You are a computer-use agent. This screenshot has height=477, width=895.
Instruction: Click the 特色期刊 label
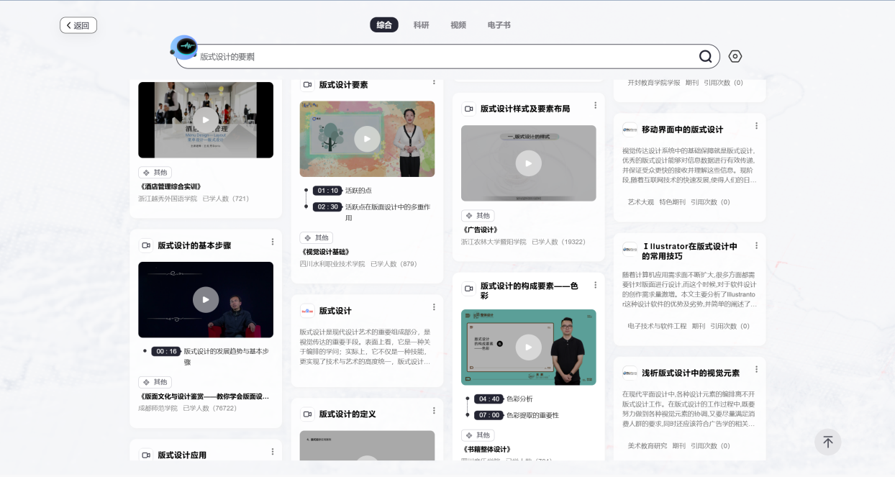672,202
